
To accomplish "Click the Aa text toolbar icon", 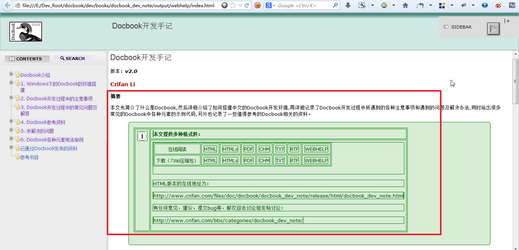I will [x=512, y=5].
